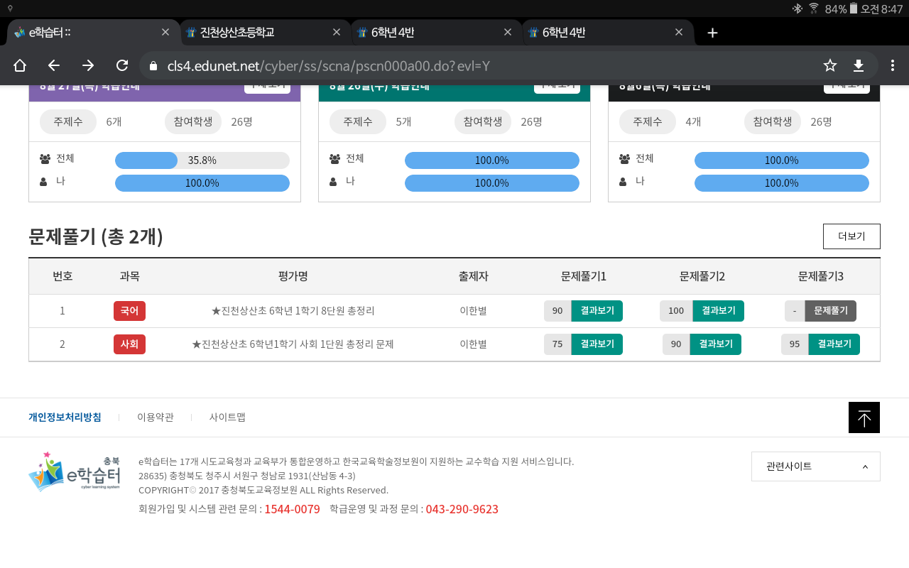909x568 pixels.
Task: Tap the download icon in toolbar
Action: [x=859, y=65]
